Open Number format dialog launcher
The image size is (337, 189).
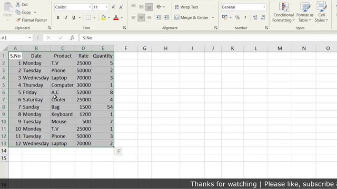tap(266, 28)
